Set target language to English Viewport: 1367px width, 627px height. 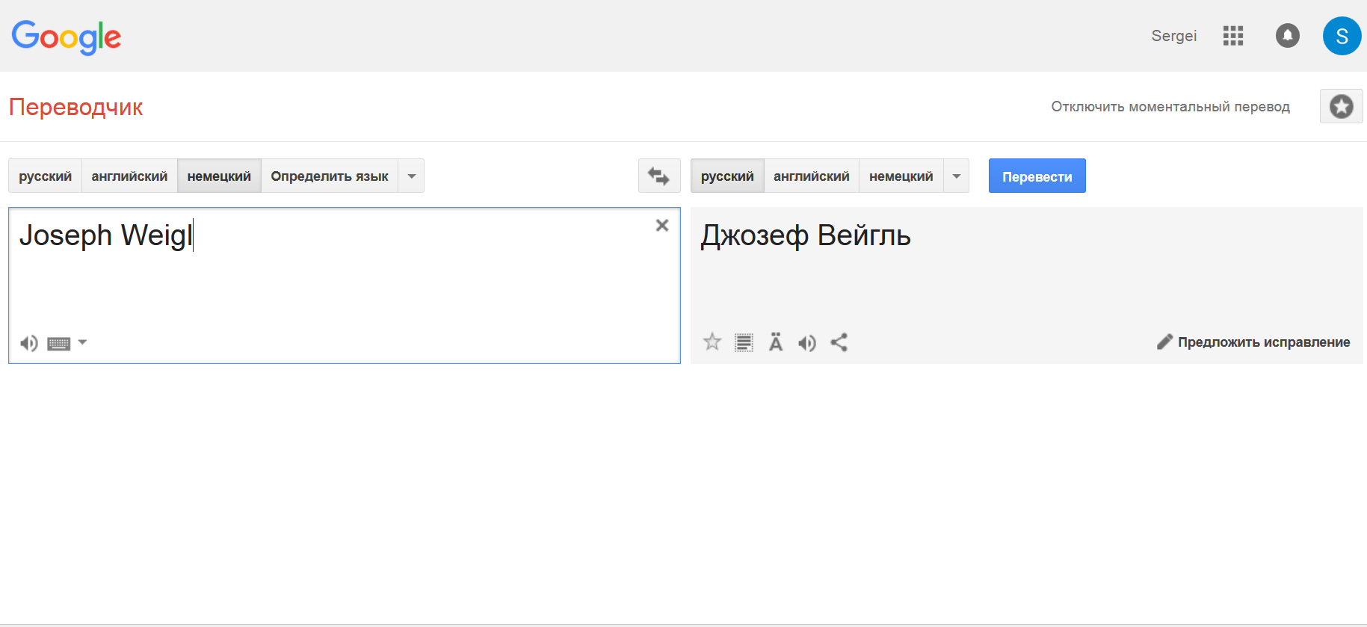point(811,176)
